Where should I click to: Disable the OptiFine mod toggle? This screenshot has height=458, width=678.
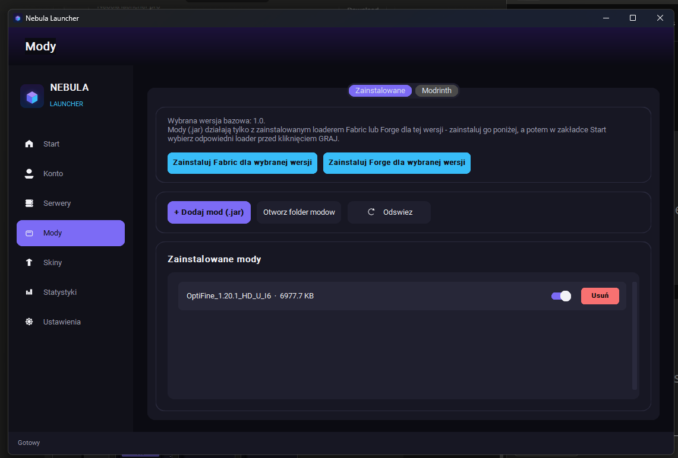pos(562,295)
